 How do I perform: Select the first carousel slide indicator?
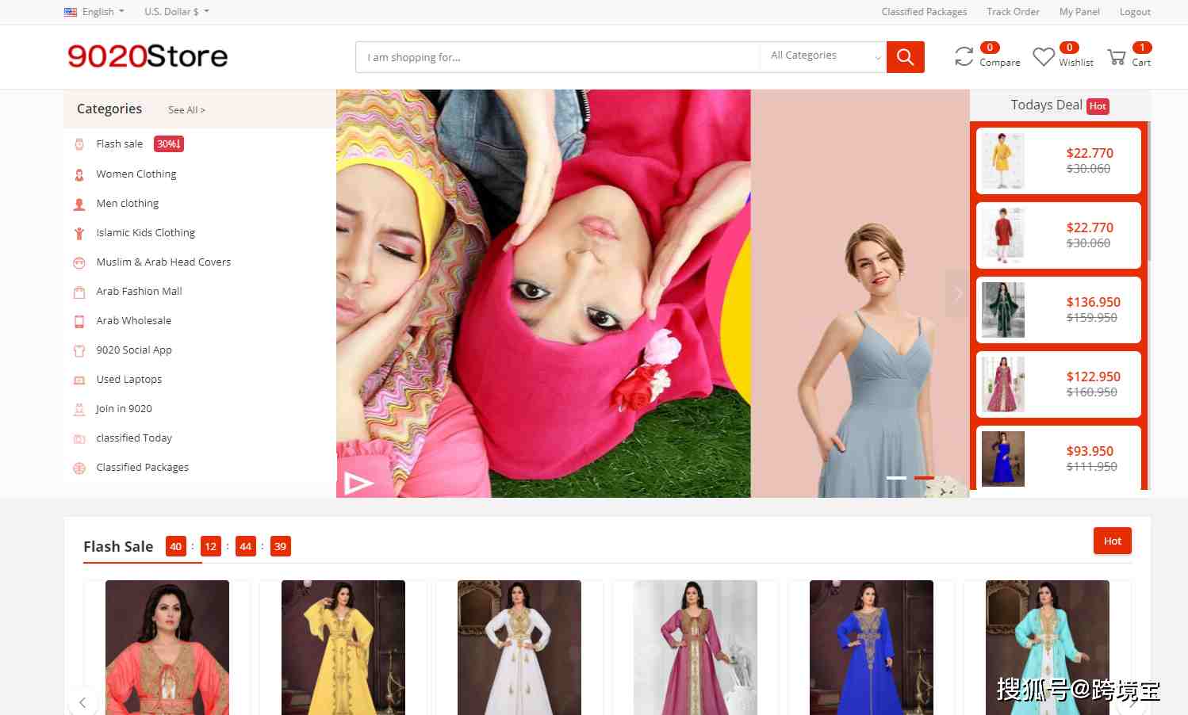(x=896, y=478)
